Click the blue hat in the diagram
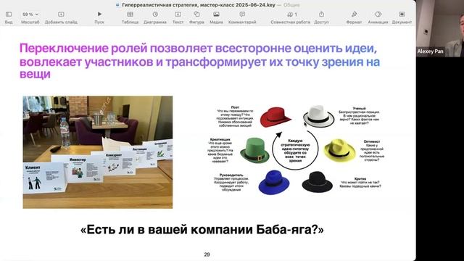464x261 pixels. 274,182
